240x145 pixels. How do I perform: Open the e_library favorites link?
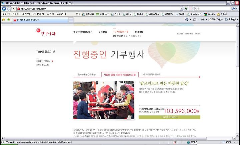(102, 14)
